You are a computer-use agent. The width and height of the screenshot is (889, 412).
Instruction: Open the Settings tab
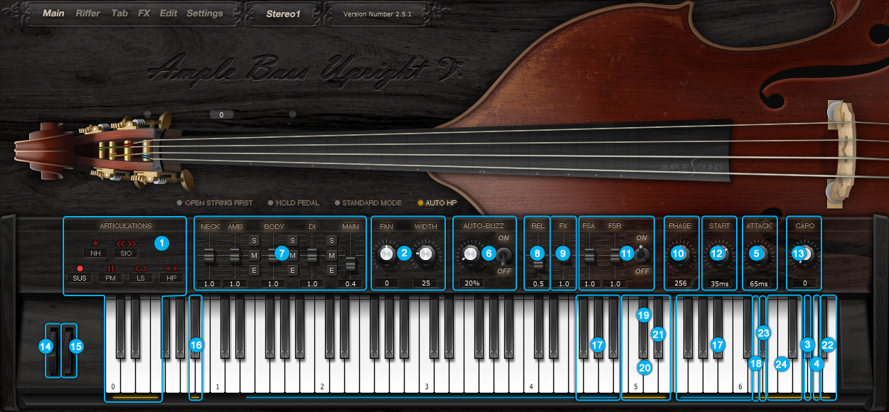tap(205, 13)
